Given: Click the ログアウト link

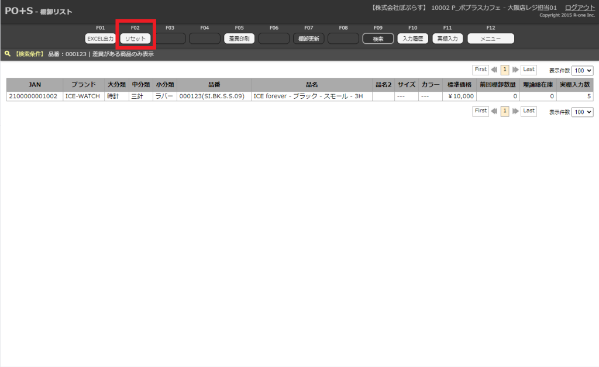Looking at the screenshot, I should point(580,8).
